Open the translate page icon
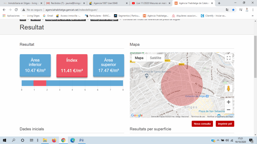 [227, 10]
